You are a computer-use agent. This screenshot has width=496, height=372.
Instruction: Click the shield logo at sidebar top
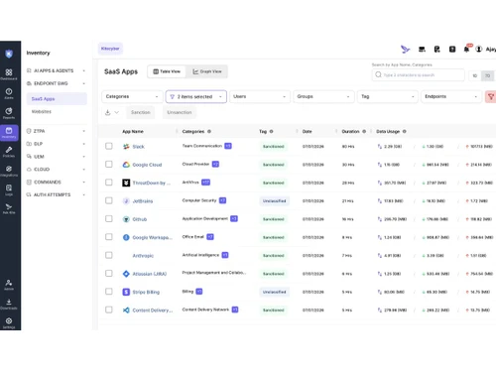point(9,54)
